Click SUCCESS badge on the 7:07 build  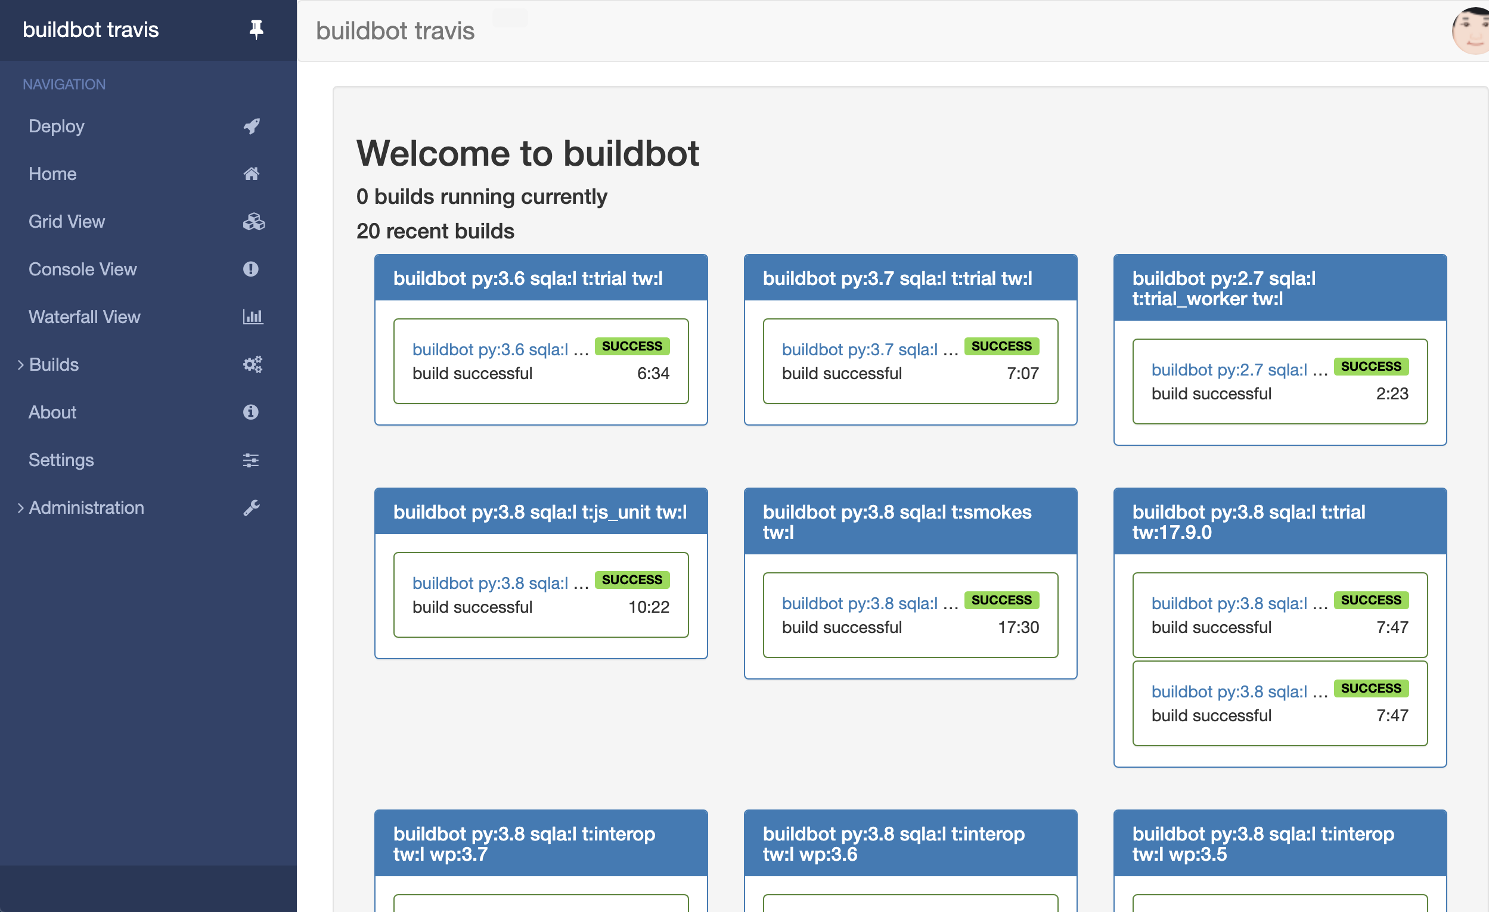[1001, 346]
